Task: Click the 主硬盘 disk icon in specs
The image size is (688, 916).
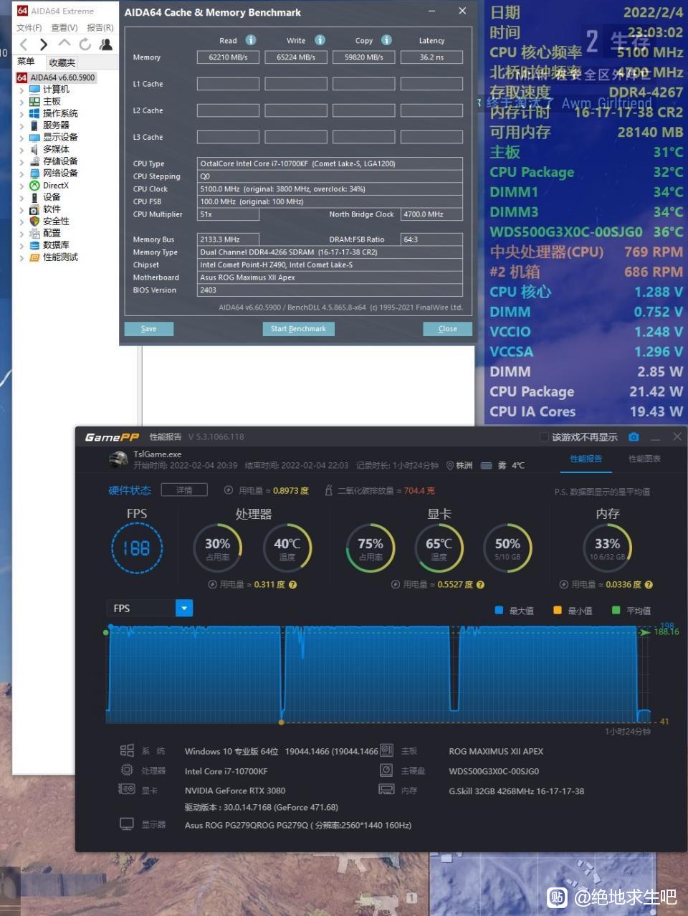Action: pyautogui.click(x=386, y=770)
